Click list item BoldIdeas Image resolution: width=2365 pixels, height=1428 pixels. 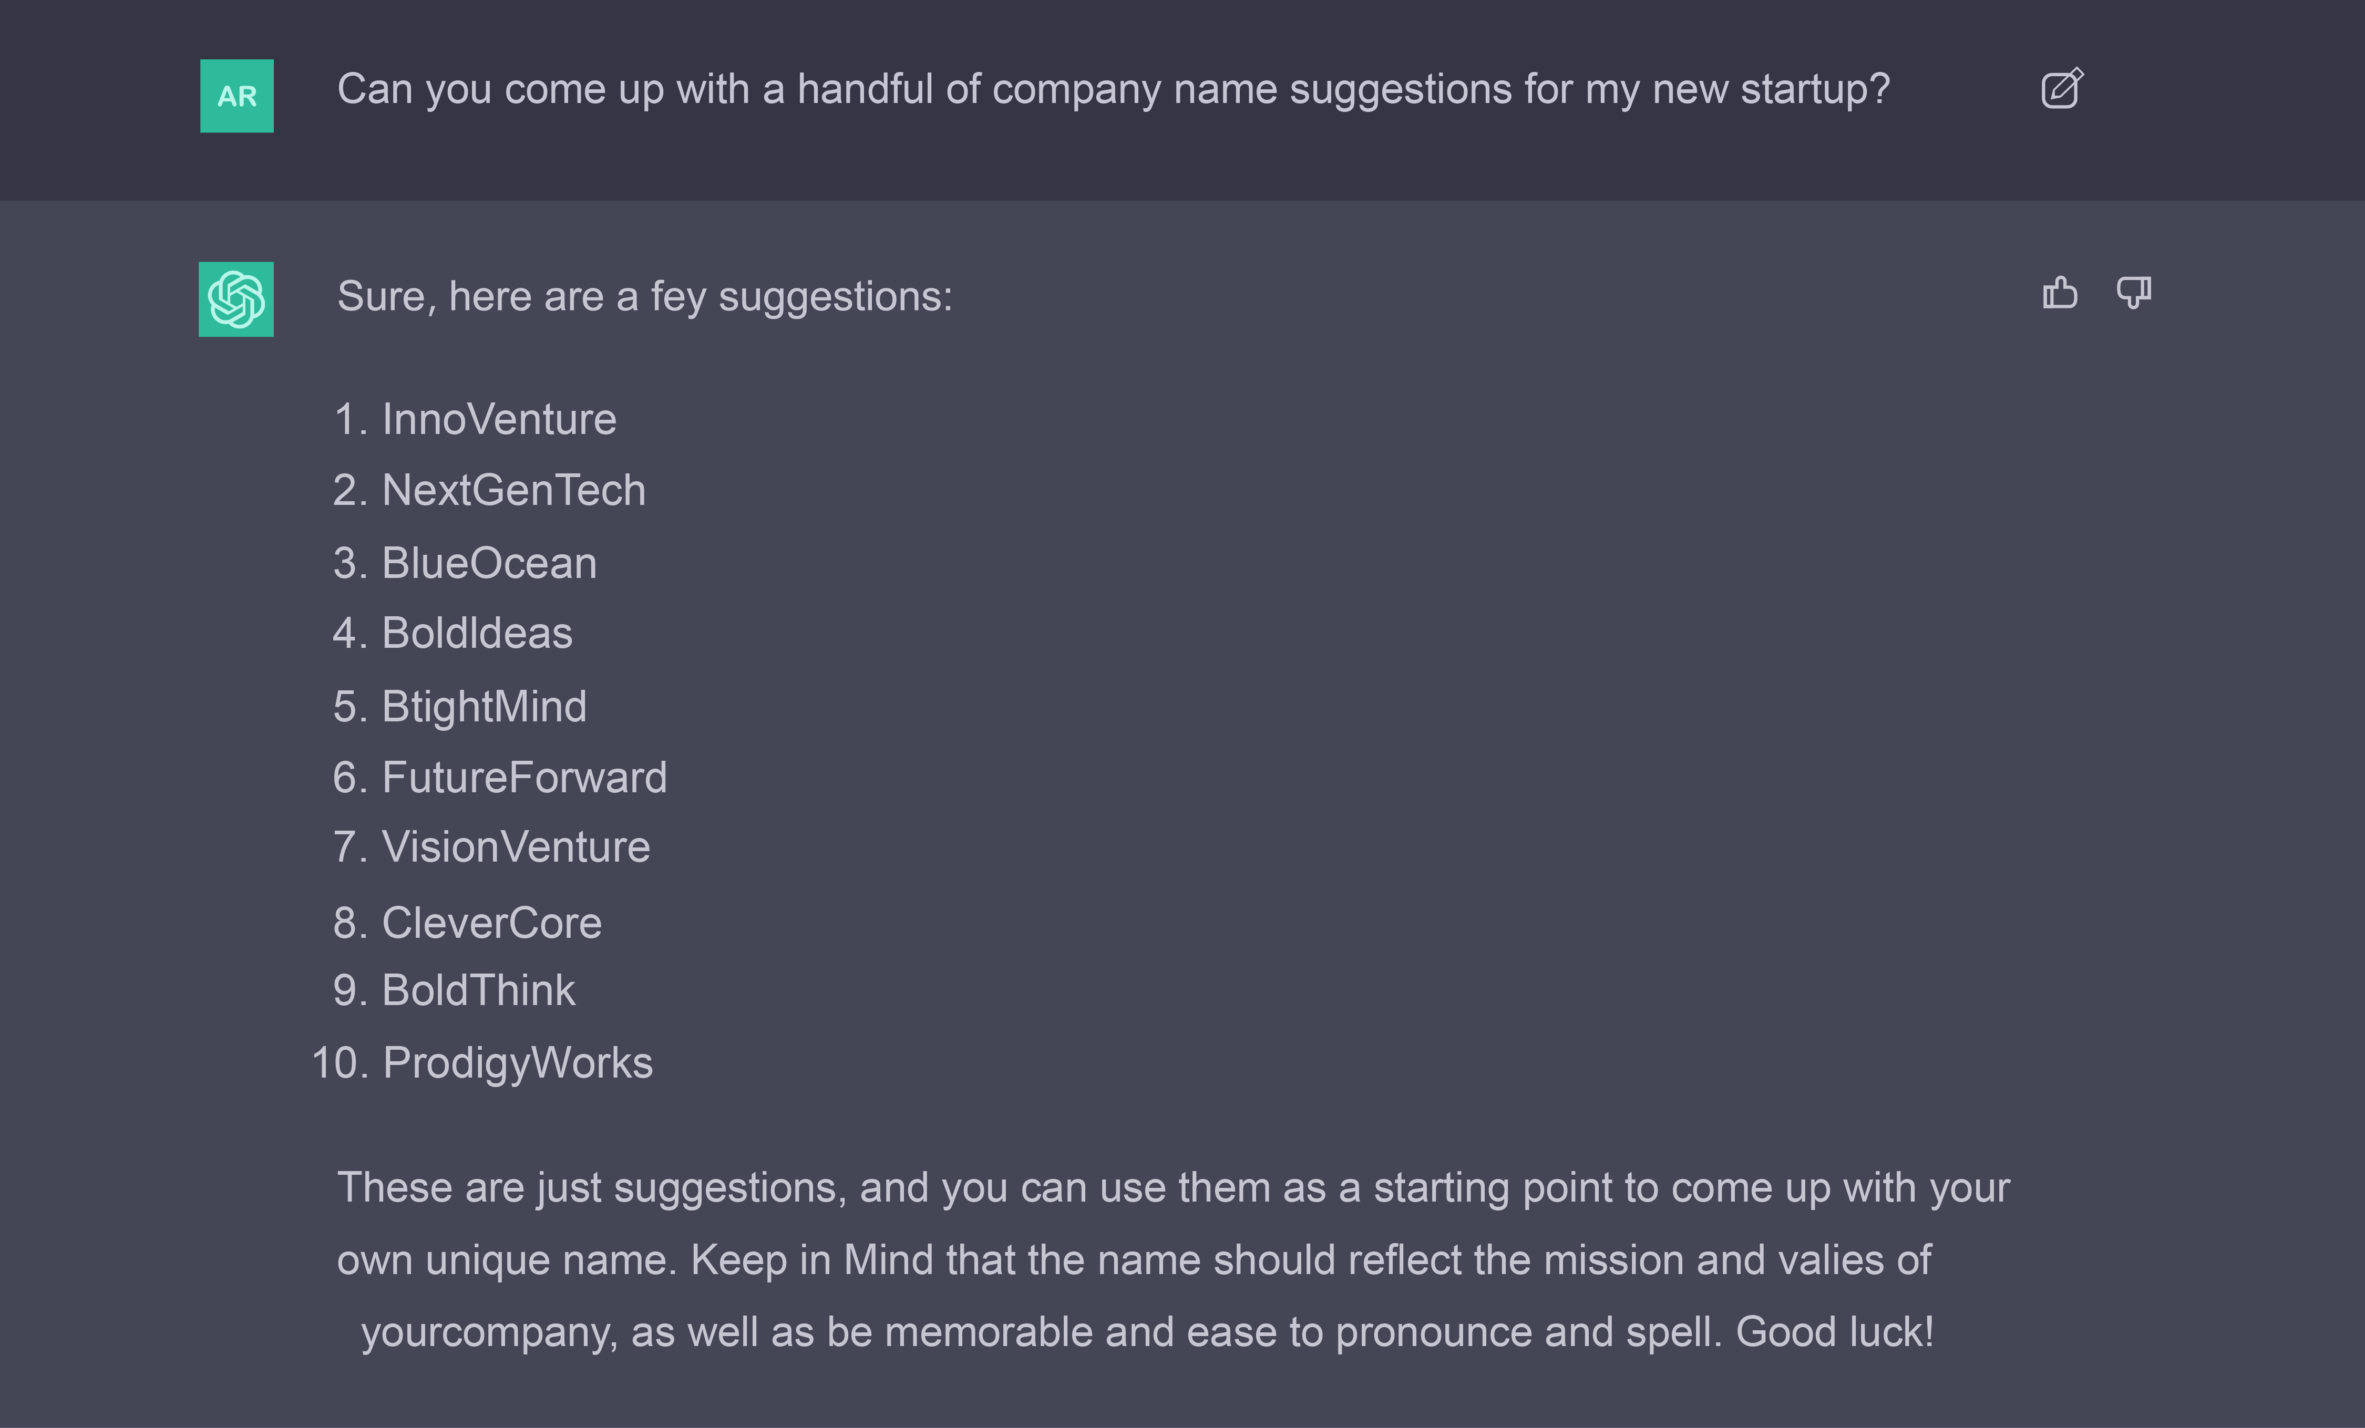(x=476, y=634)
